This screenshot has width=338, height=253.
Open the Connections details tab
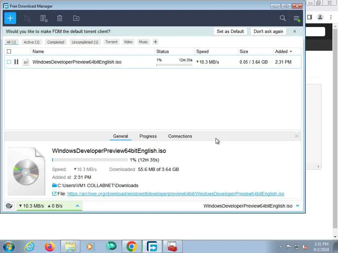pyautogui.click(x=180, y=136)
